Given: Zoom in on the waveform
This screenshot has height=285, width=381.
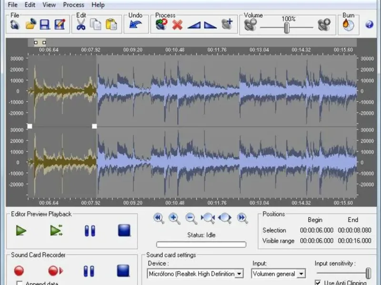Looking at the screenshot, I should tap(174, 218).
